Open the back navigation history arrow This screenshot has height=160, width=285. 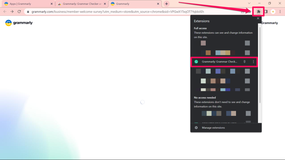click(x=5, y=12)
